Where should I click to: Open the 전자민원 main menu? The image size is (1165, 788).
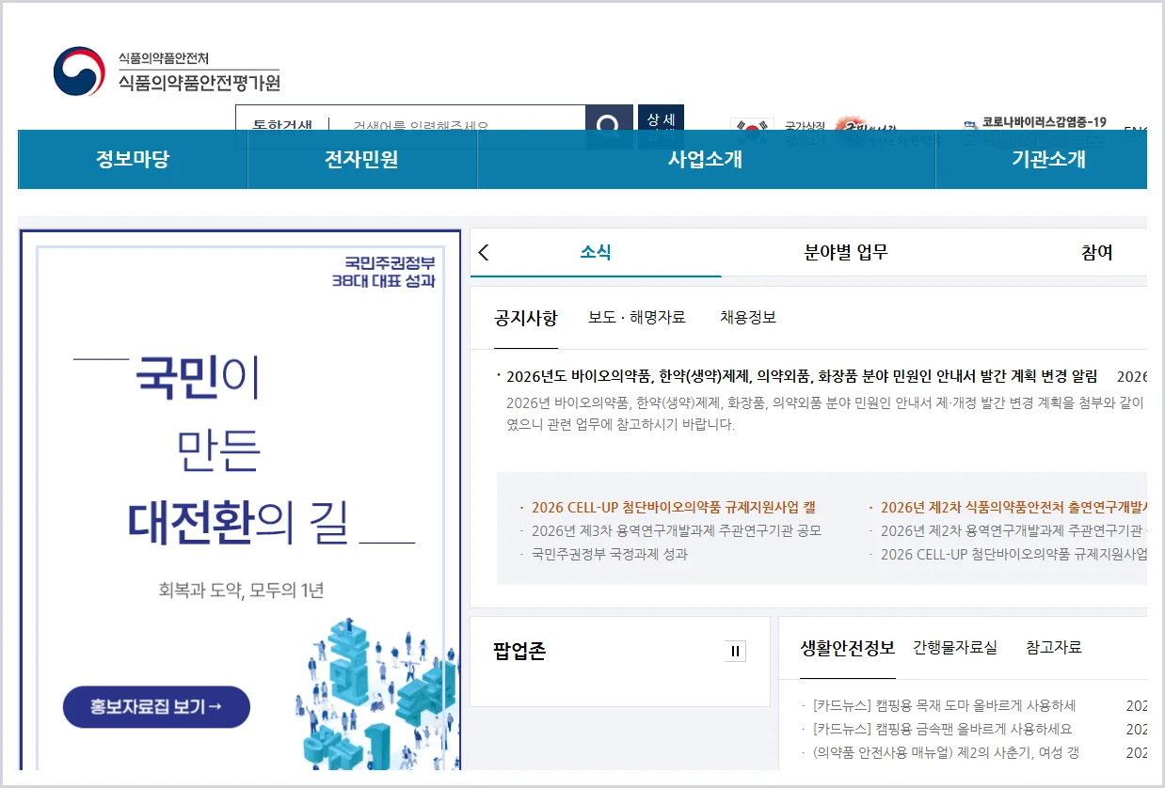362,159
